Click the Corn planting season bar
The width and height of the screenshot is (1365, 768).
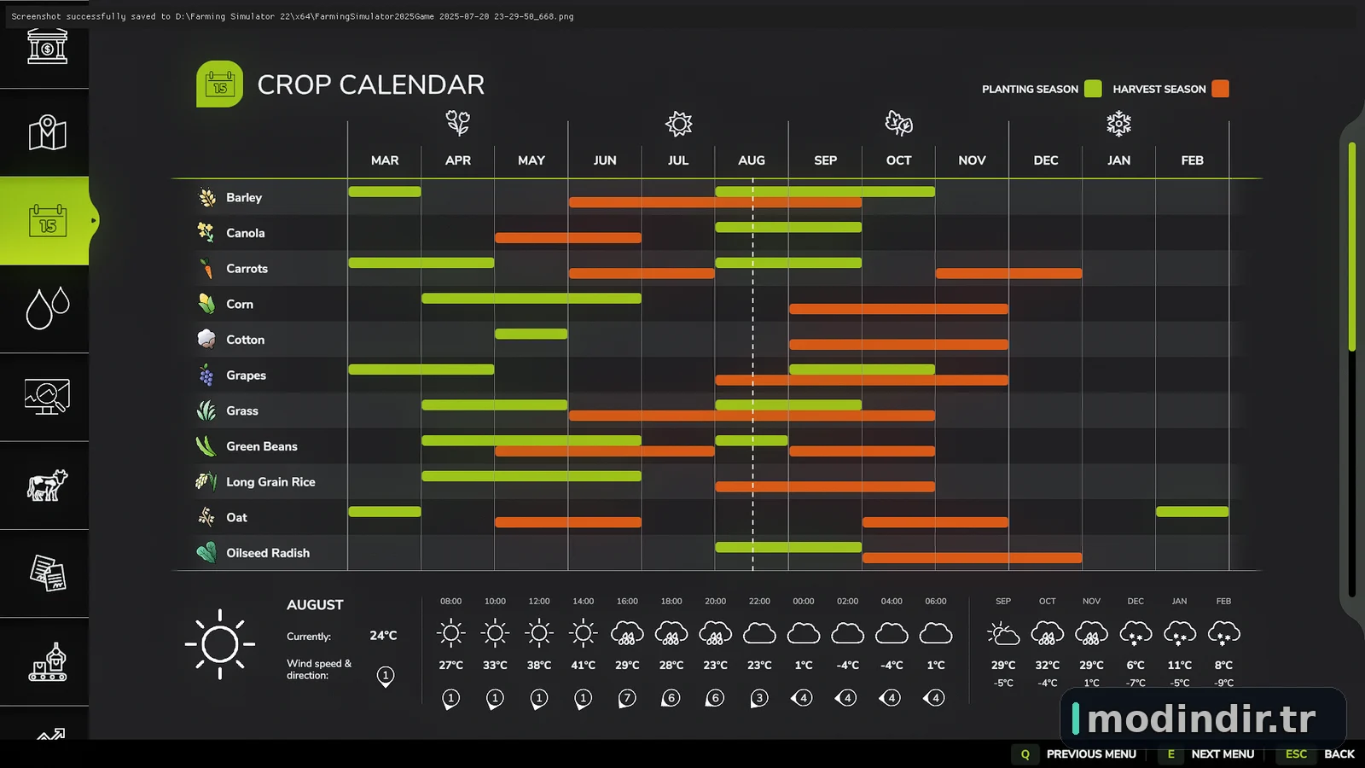(531, 299)
